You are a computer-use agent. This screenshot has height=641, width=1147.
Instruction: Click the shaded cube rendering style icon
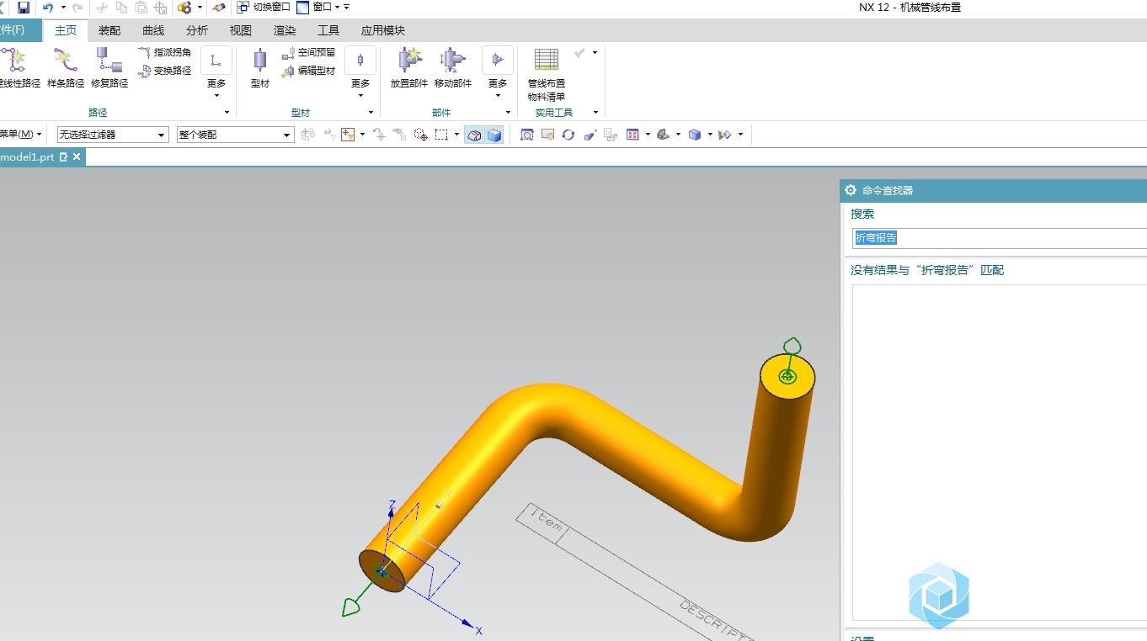[x=695, y=135]
